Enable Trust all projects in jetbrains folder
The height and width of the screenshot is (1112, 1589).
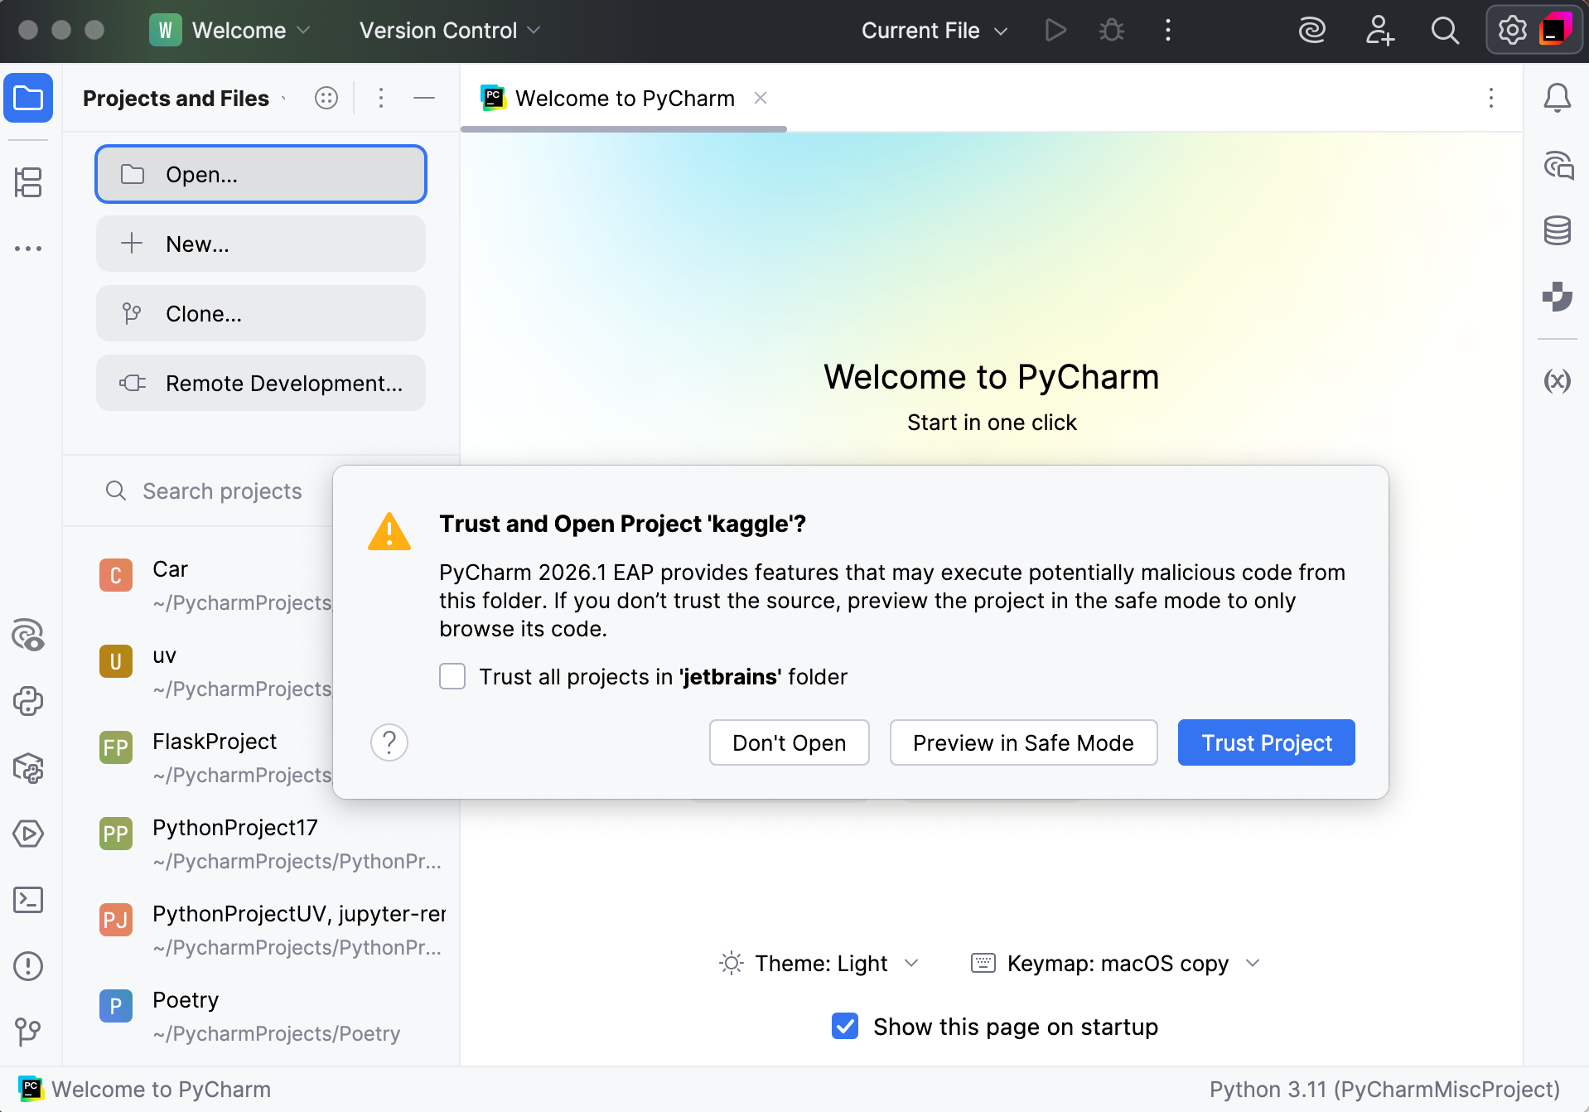(452, 676)
